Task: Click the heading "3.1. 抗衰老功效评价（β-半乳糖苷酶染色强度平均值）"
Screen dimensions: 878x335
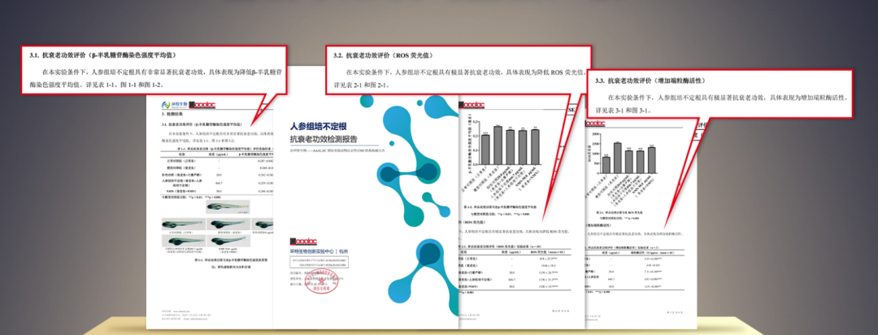Action: click(103, 55)
